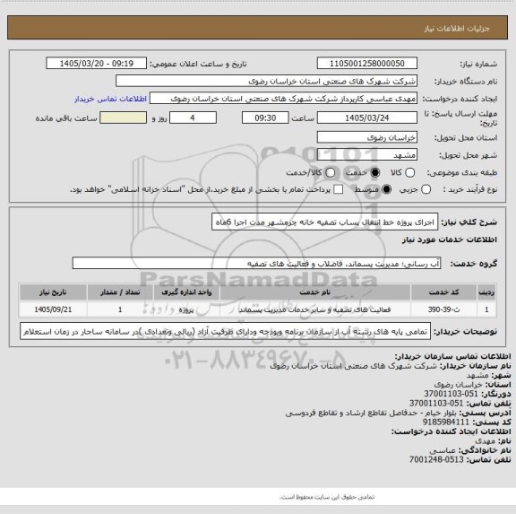Select the کالا/خدمت radio button
This screenshot has width=516, height=514.
click(330, 172)
